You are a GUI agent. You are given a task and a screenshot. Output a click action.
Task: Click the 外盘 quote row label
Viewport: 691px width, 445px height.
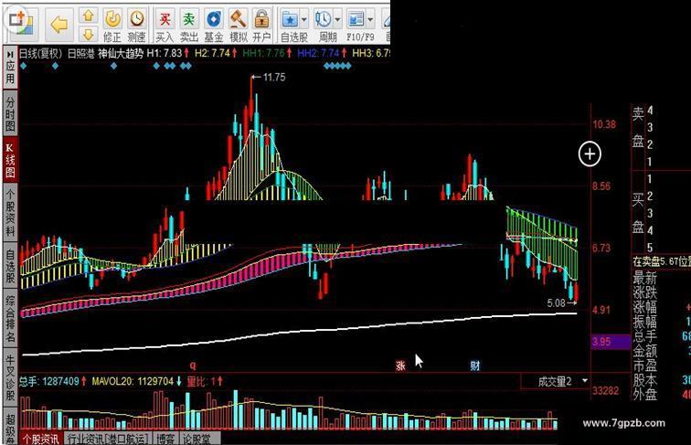click(644, 395)
